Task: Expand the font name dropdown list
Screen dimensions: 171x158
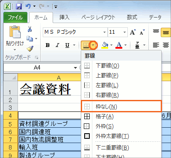Action: [104, 32]
